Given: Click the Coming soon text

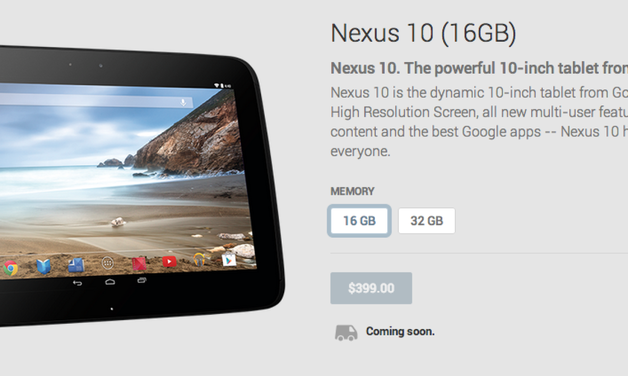Looking at the screenshot, I should 400,331.
